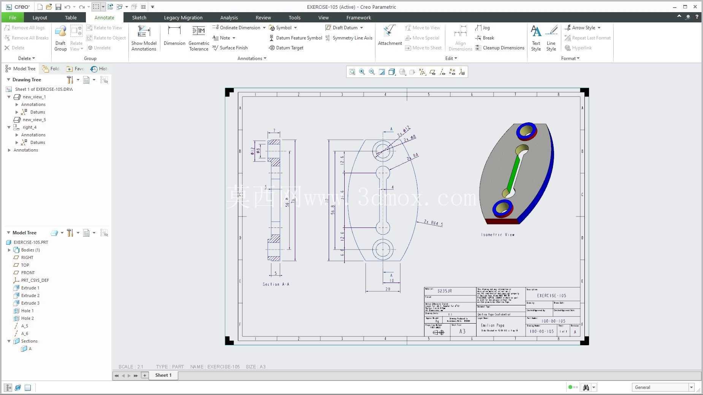Image resolution: width=703 pixels, height=395 pixels.
Task: Close window via X icon in quick access toolbar
Action: click(143, 7)
